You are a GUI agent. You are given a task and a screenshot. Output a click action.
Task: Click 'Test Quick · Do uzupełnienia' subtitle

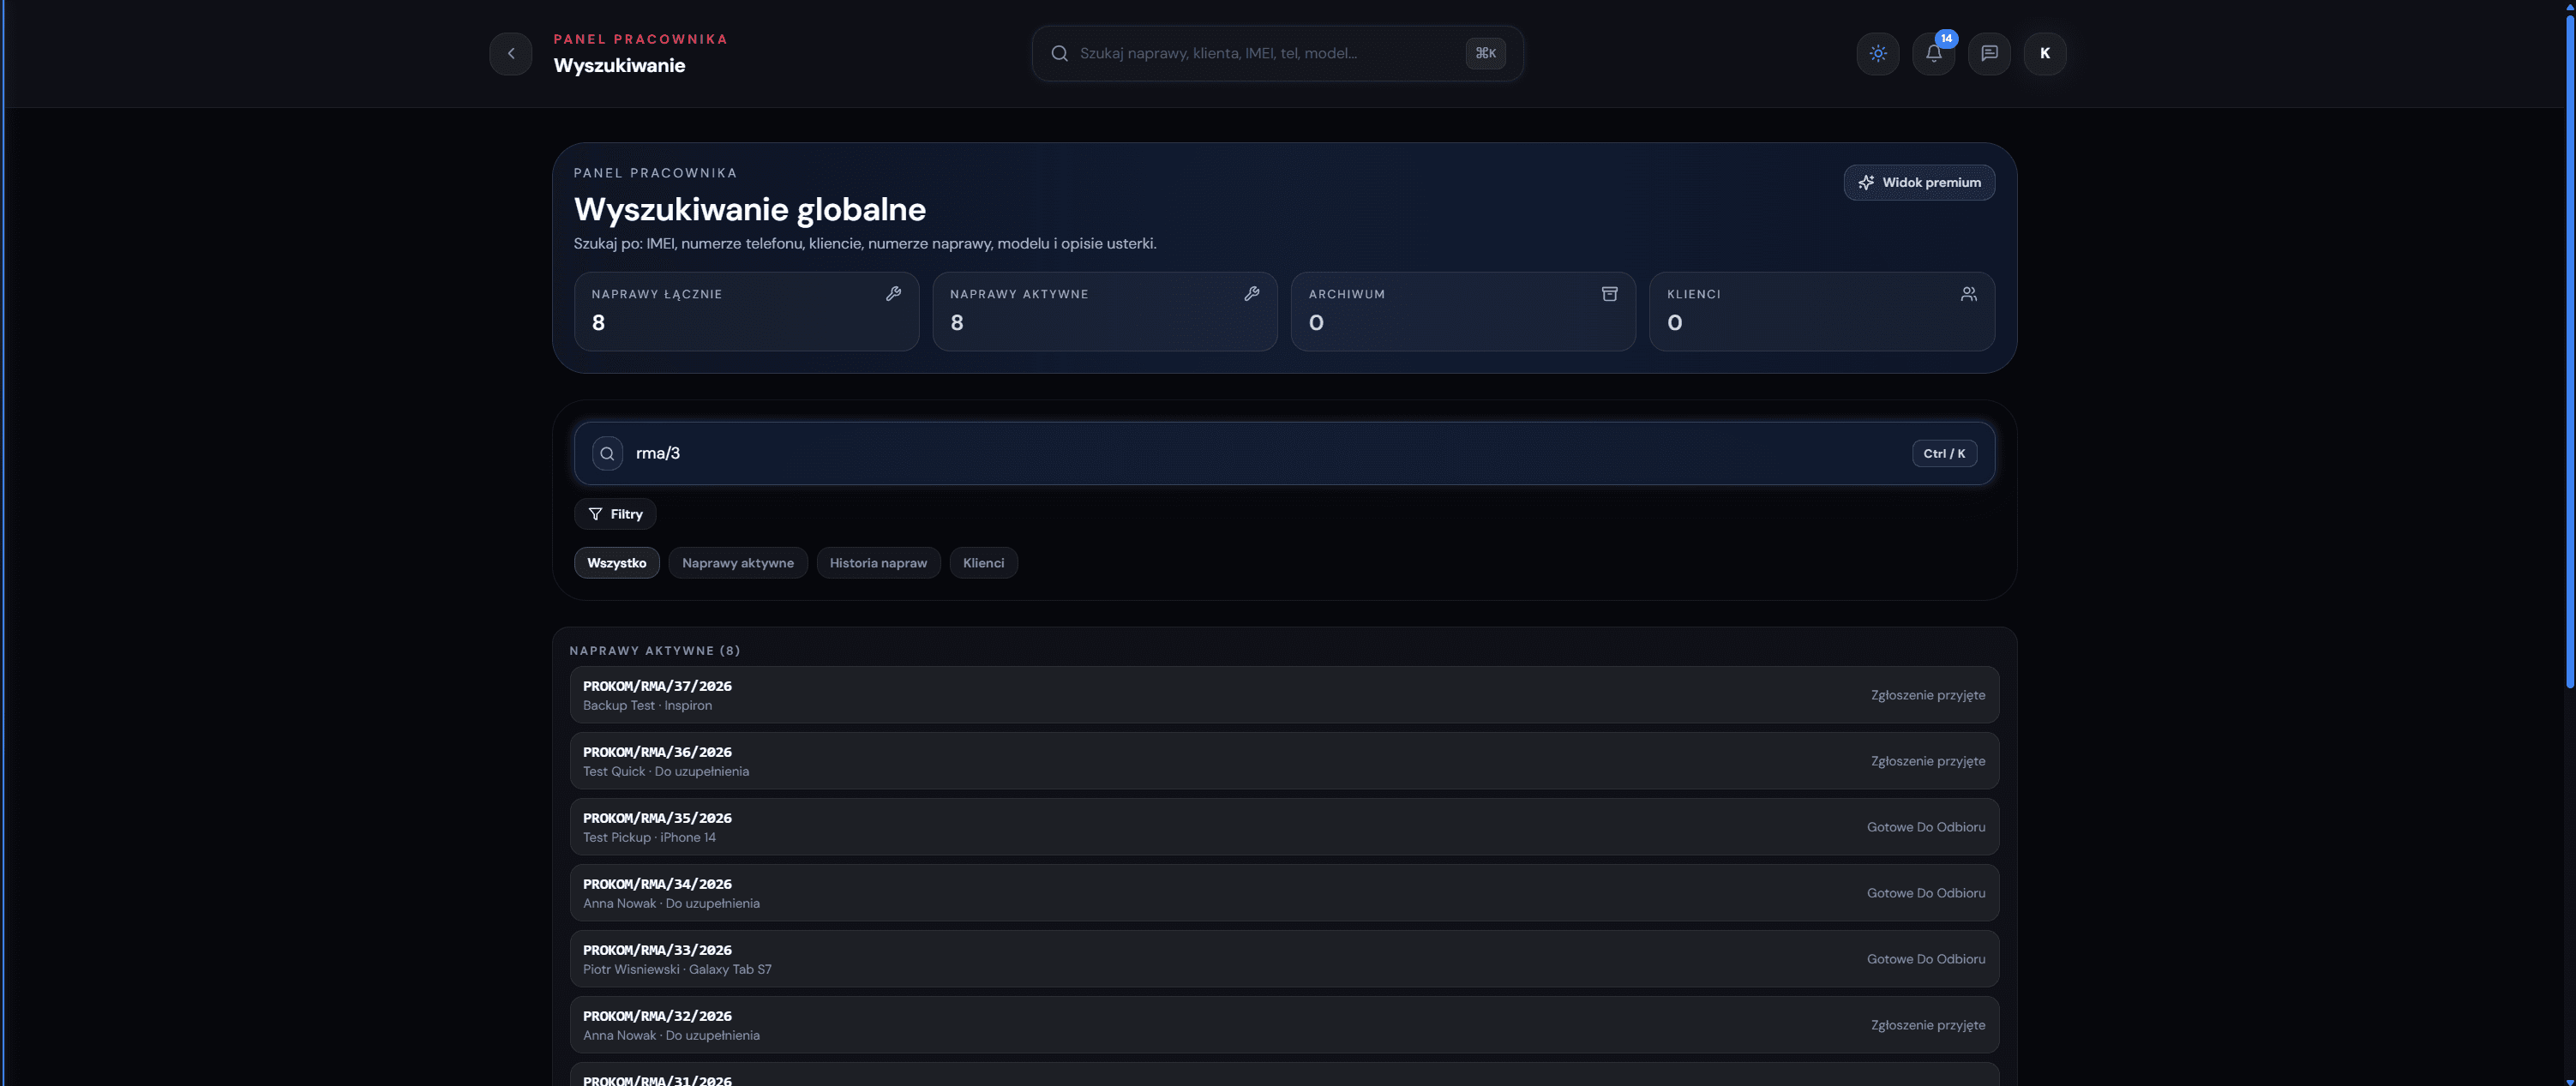coord(666,771)
